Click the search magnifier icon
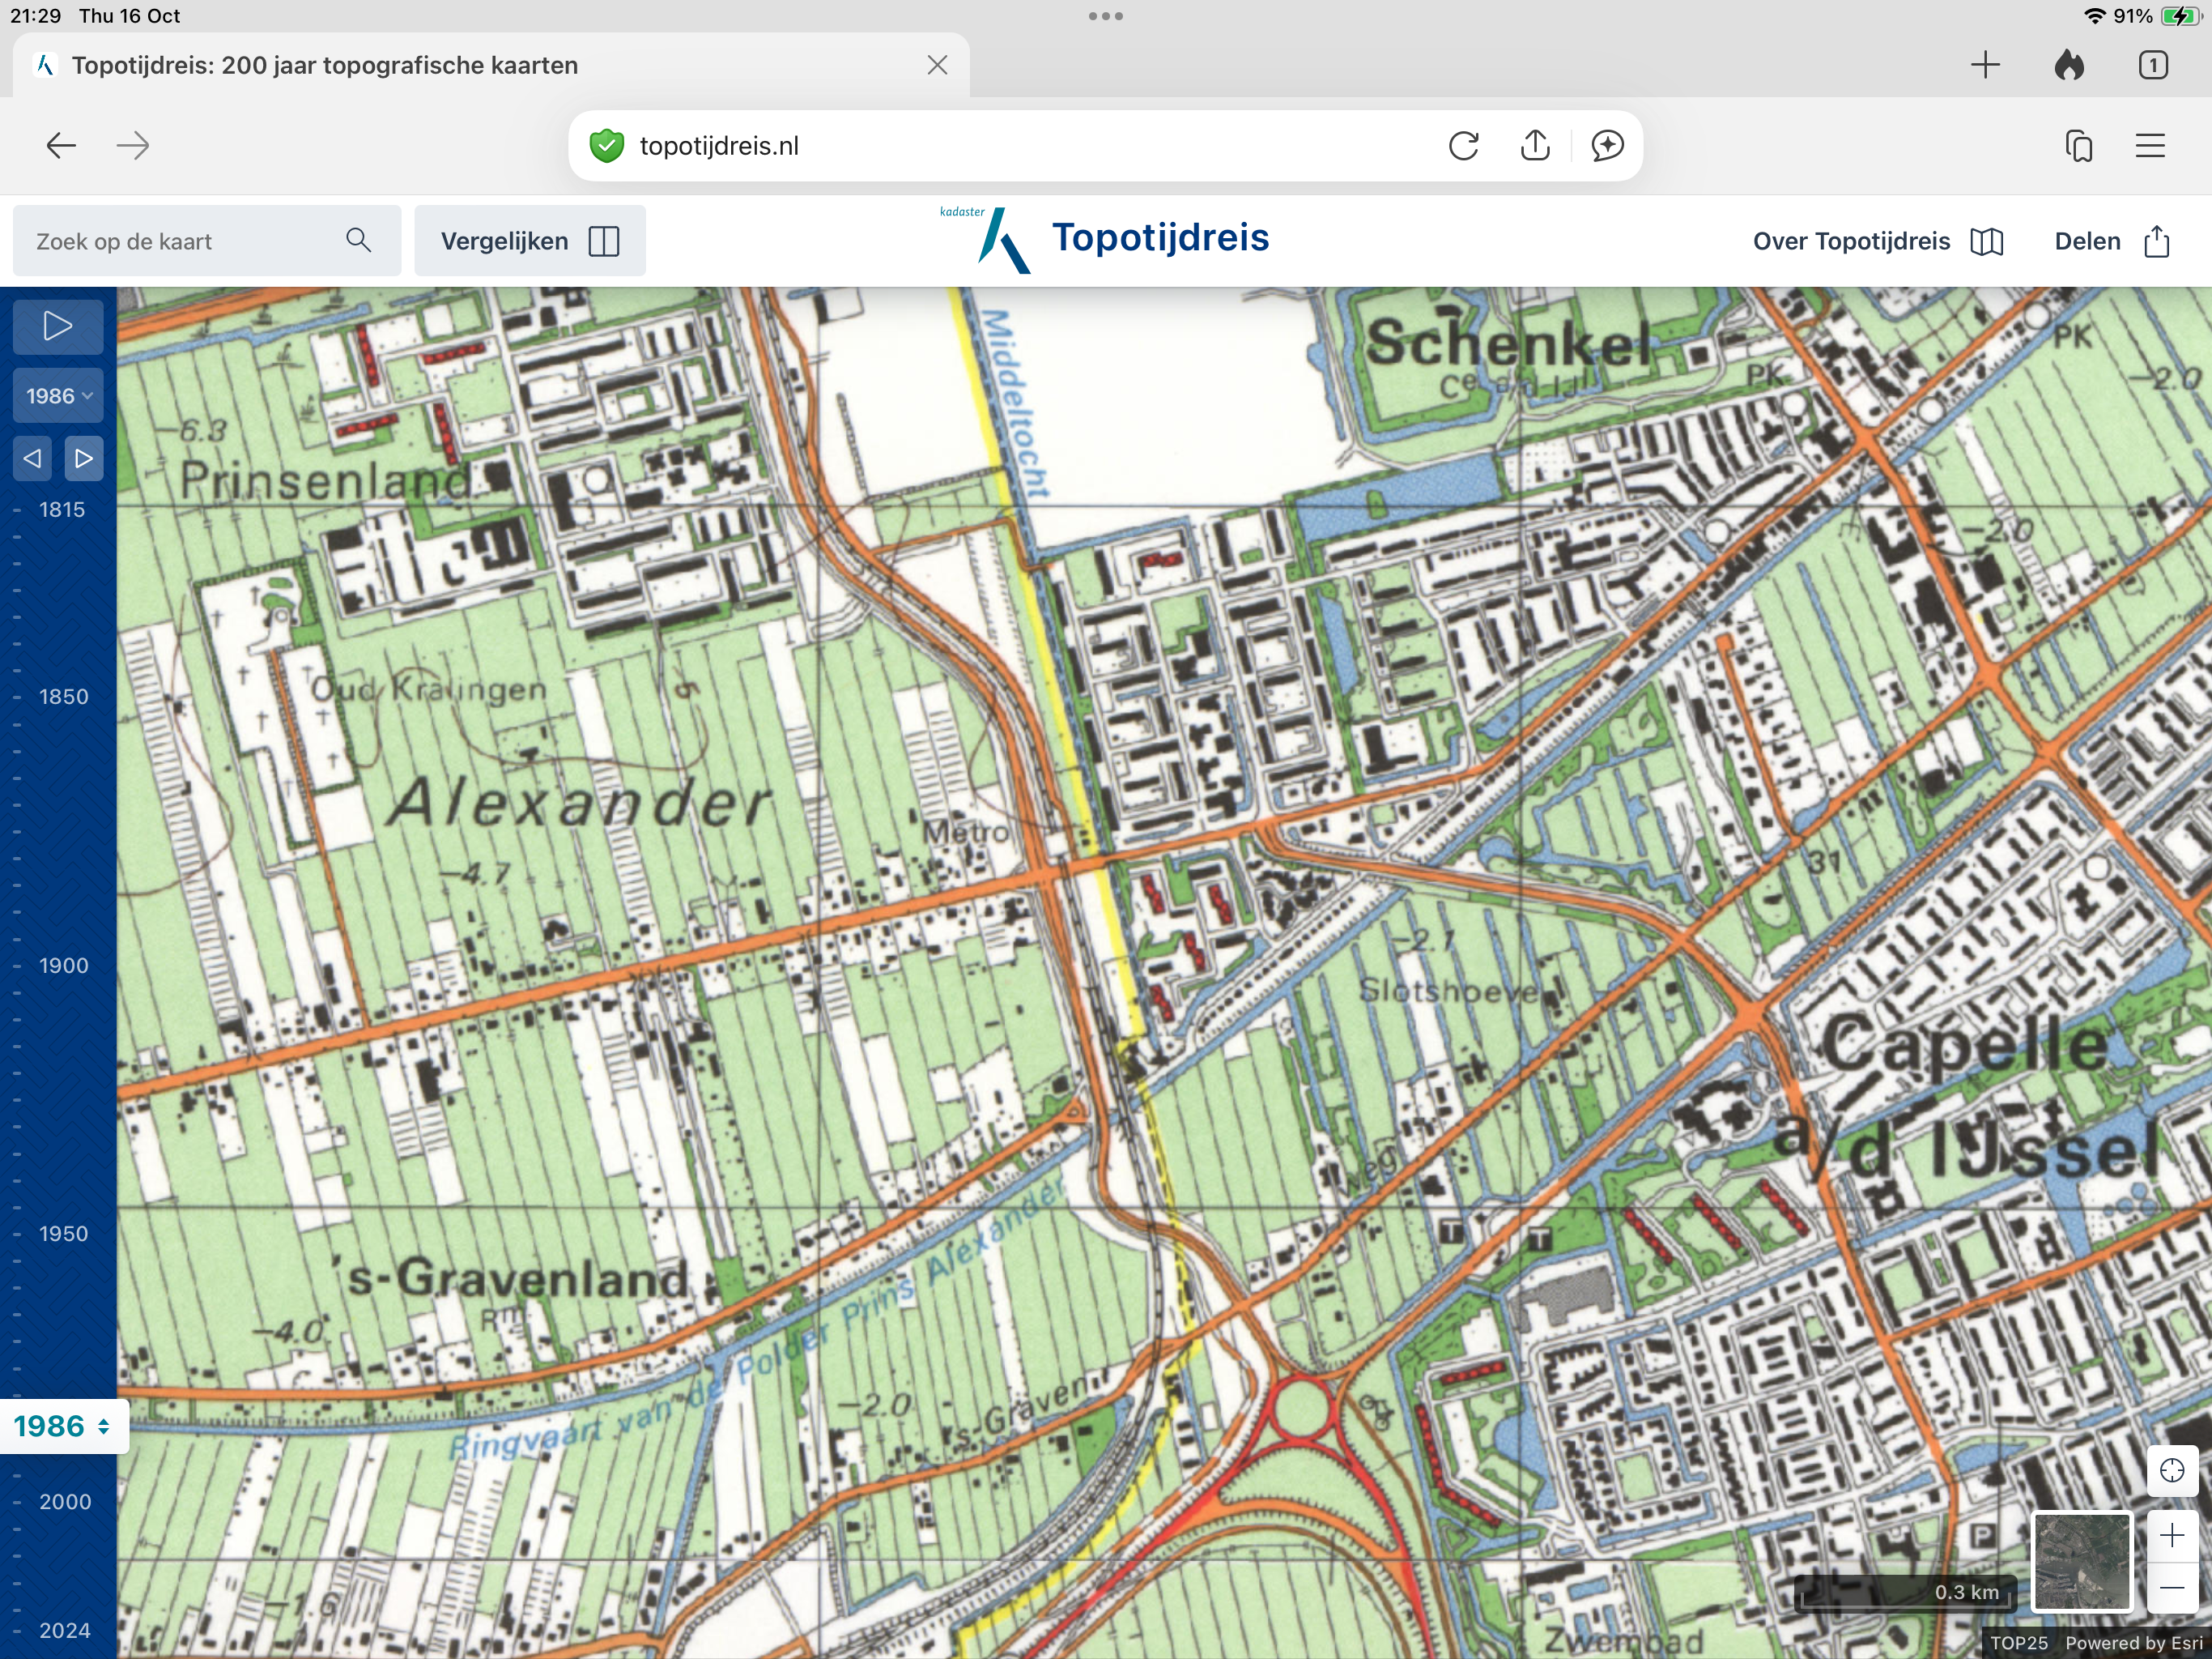 pos(358,240)
